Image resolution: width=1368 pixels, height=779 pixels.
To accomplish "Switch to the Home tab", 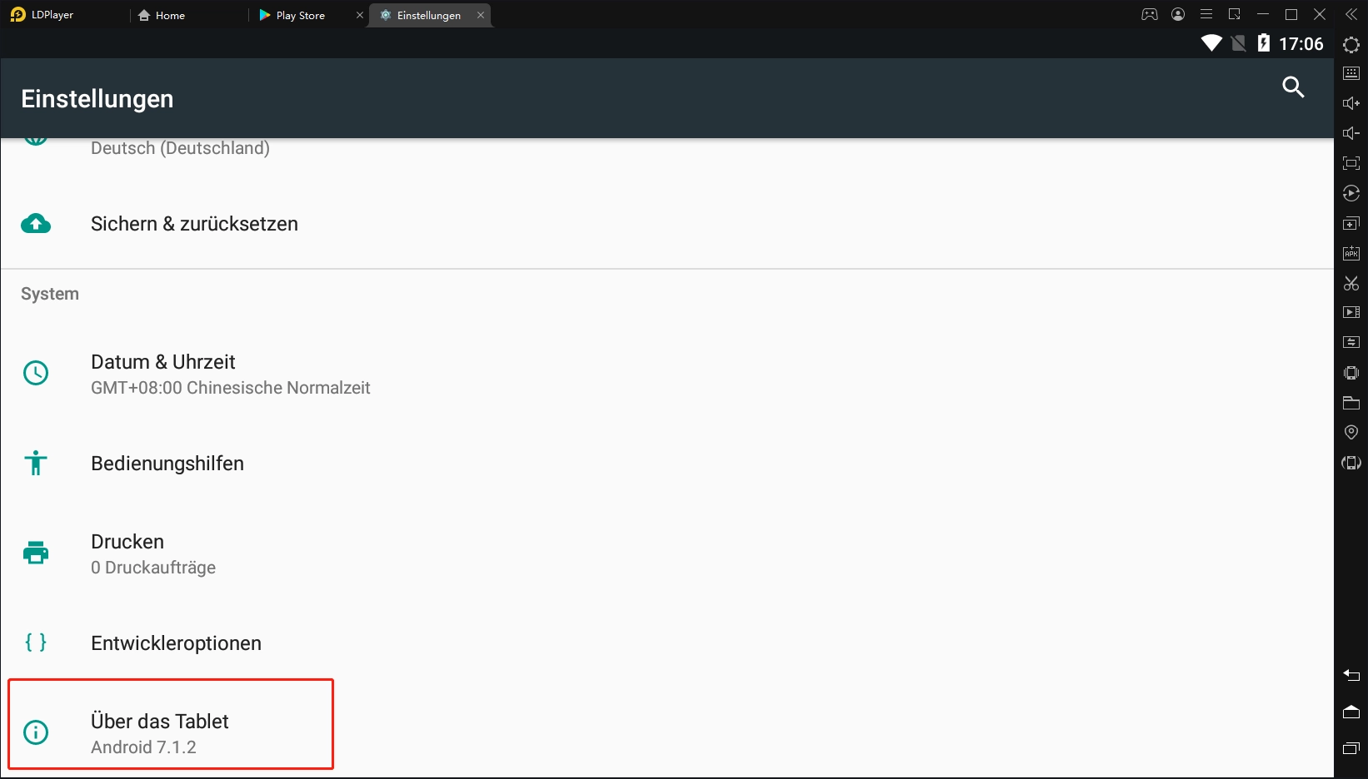I will [x=162, y=15].
